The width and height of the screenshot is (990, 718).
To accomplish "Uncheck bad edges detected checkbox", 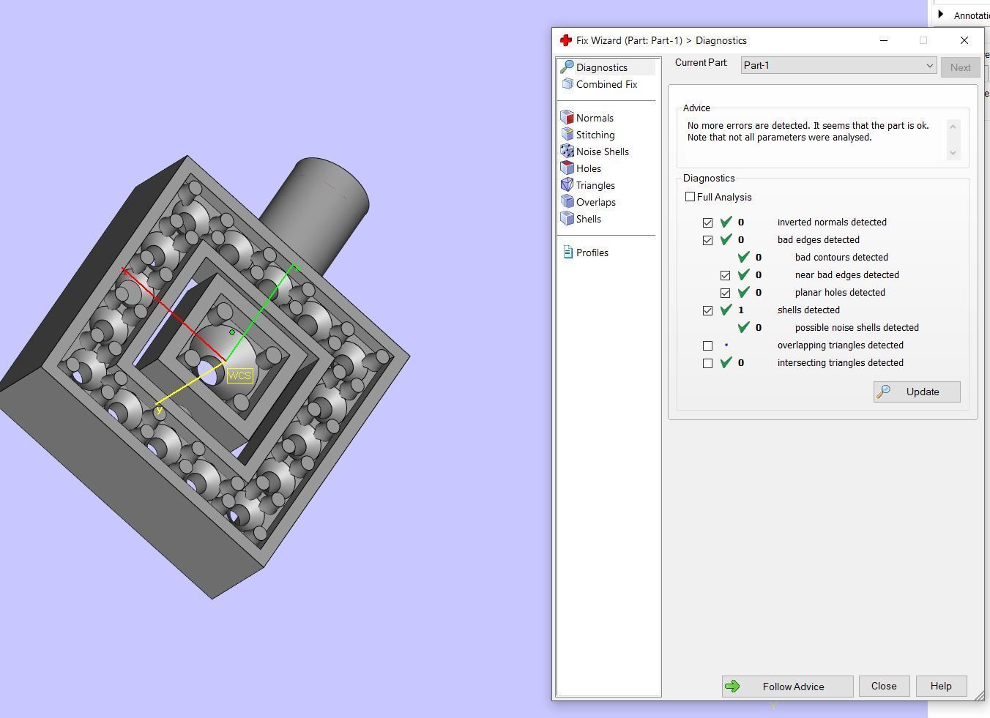I will click(x=707, y=240).
